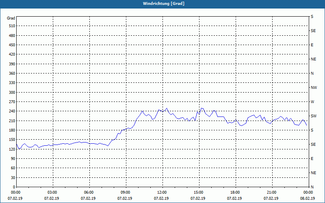Screen dimensions: 325x203
Task: Click the "510" value on the degree axis
Action: coord(12,26)
